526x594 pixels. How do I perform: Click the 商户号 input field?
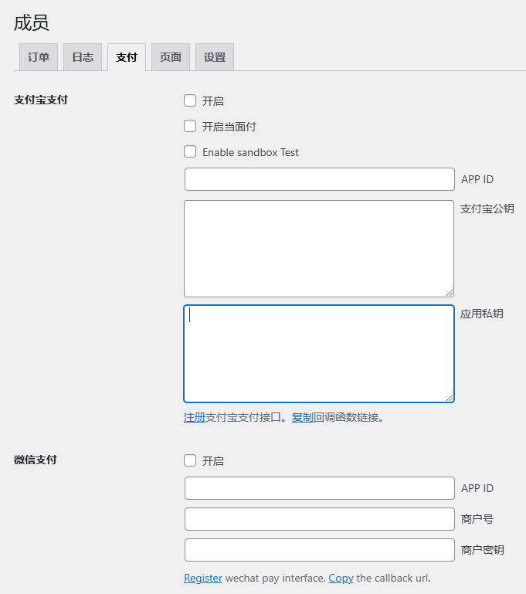pos(319,519)
